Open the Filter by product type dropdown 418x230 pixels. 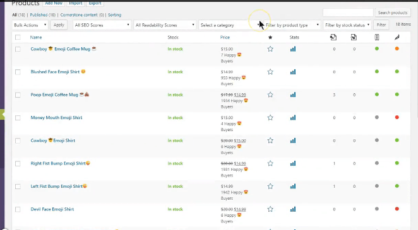[292, 25]
